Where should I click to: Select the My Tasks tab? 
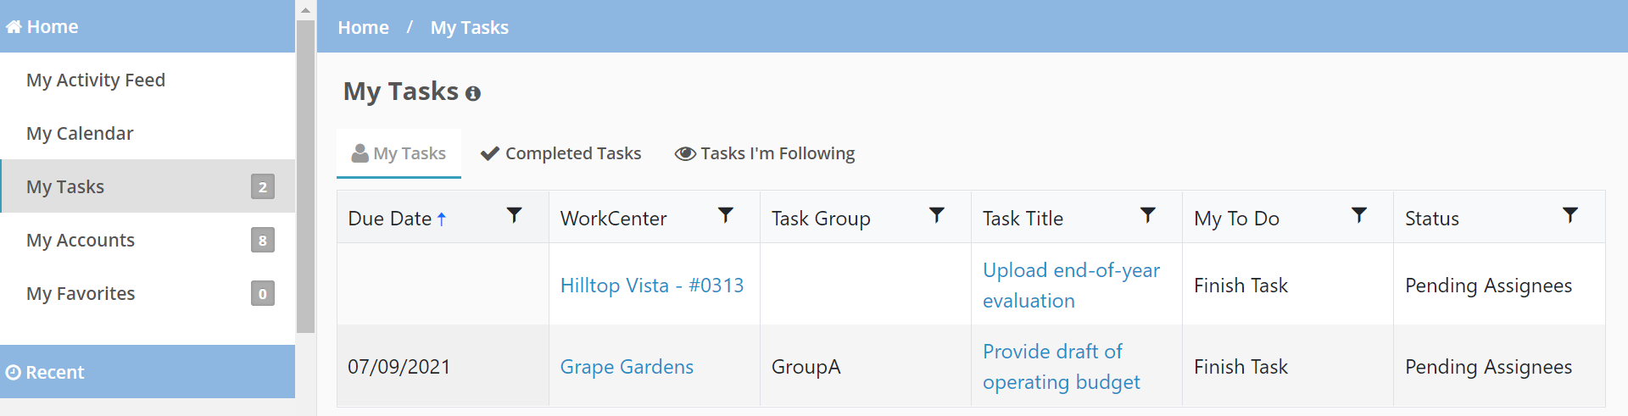tap(399, 153)
